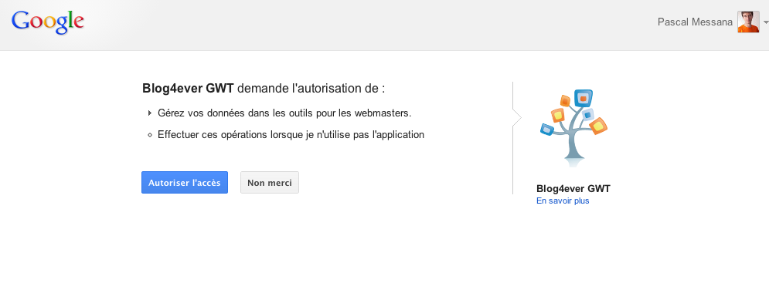Click the "Blog4ever GWT demande l'autorisation de" heading
Screen dimensions: 769x300
tap(264, 89)
